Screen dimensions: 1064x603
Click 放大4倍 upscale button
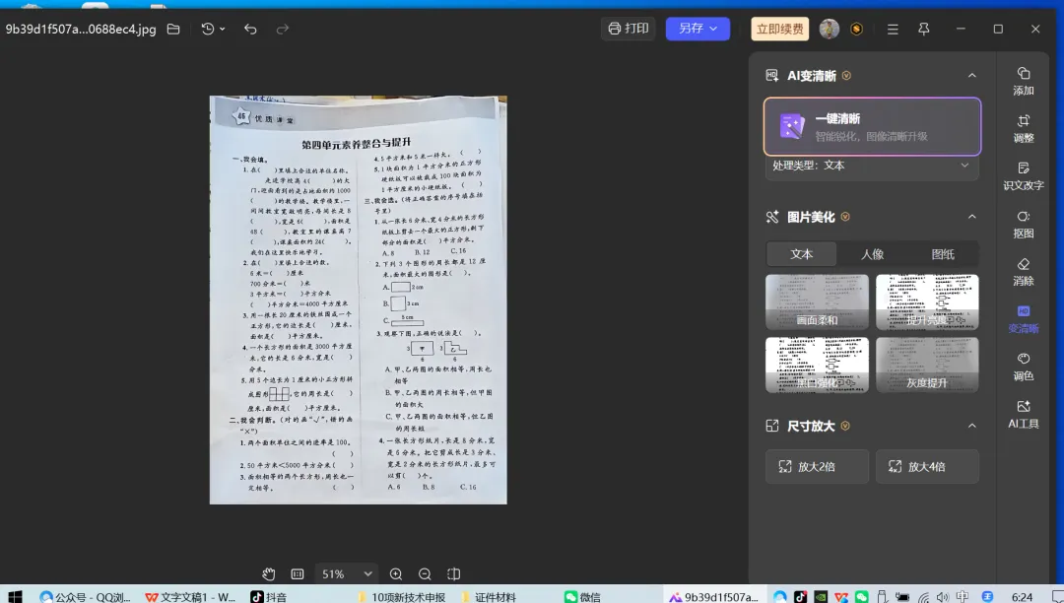[927, 467]
